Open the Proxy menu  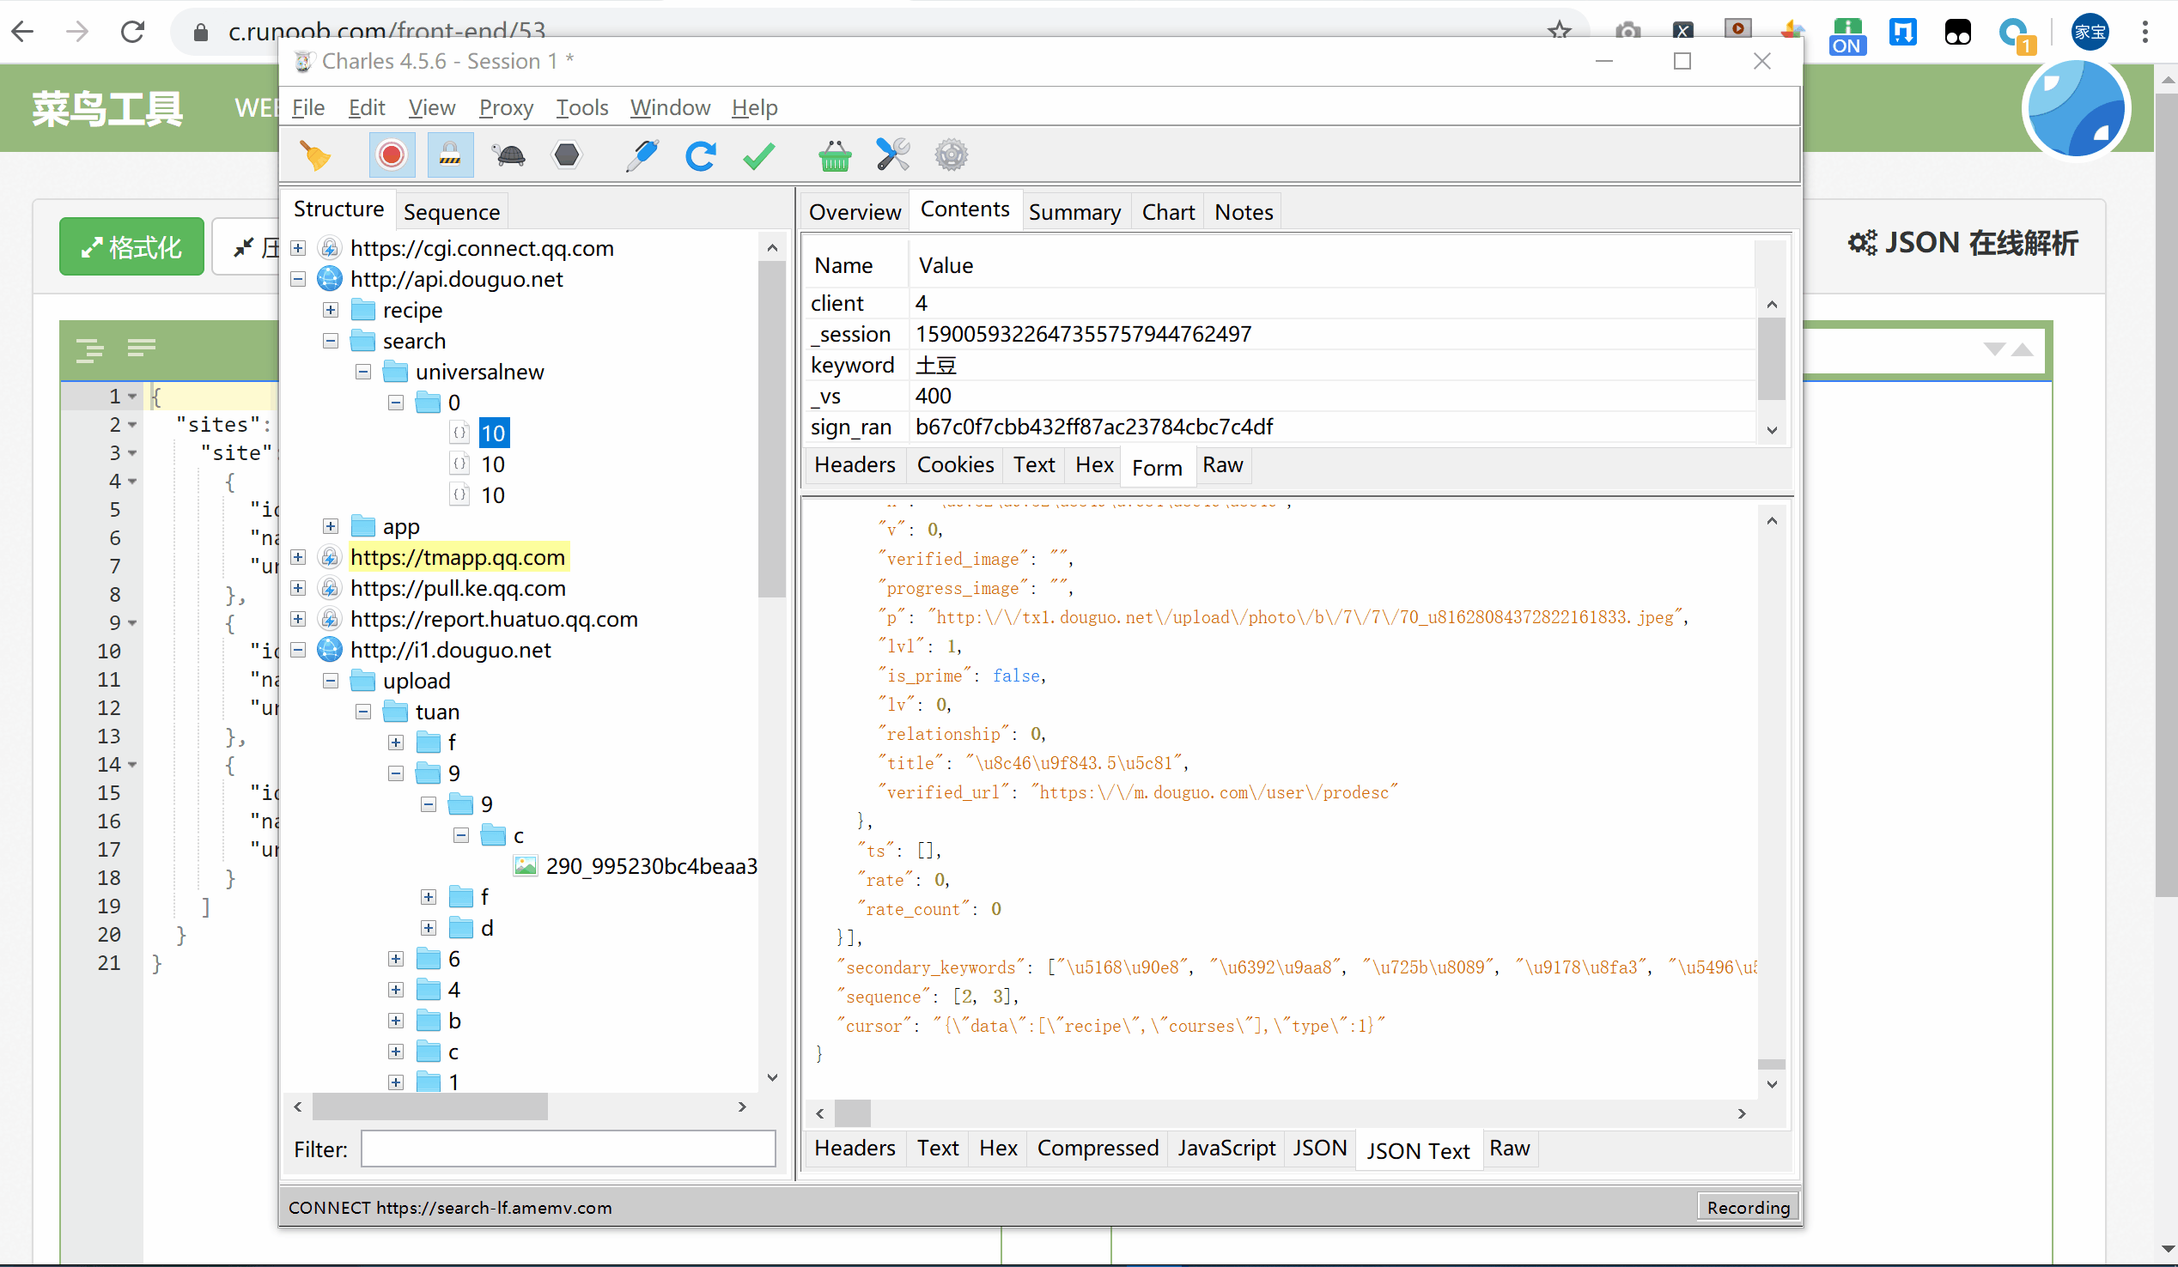coord(506,107)
